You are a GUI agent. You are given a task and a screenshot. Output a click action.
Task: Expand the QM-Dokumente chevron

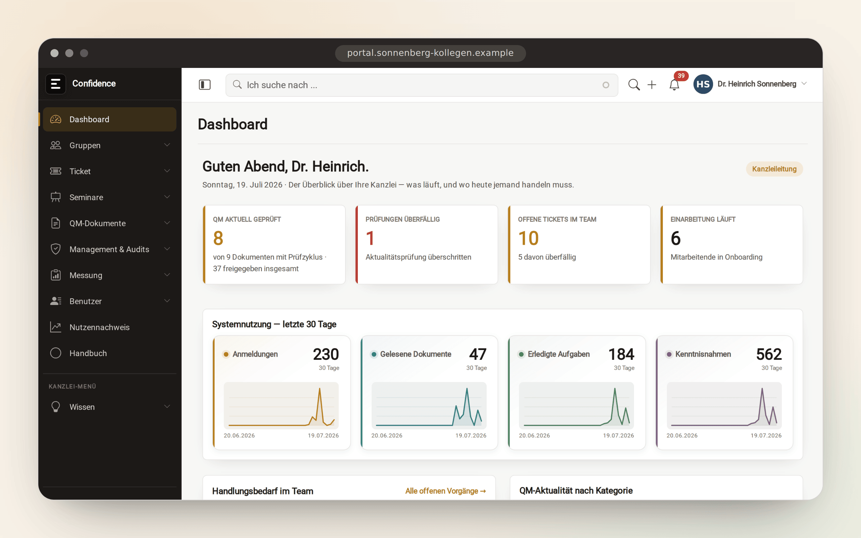(167, 223)
